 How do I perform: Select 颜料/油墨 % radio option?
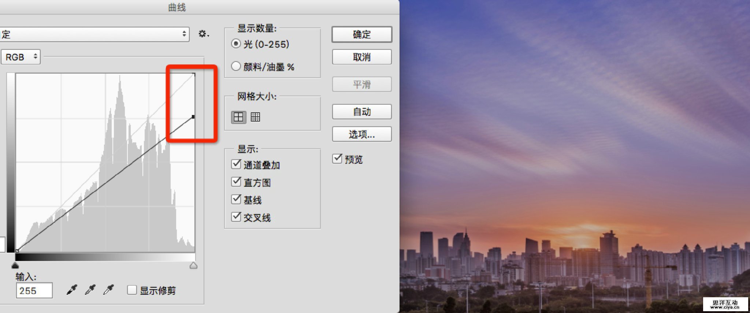236,66
